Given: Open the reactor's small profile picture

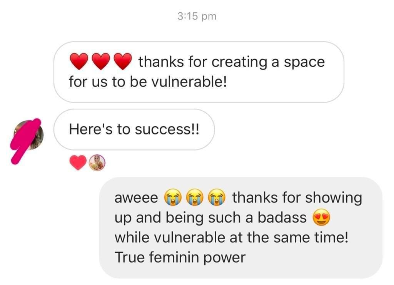Looking at the screenshot, I should 97,162.
